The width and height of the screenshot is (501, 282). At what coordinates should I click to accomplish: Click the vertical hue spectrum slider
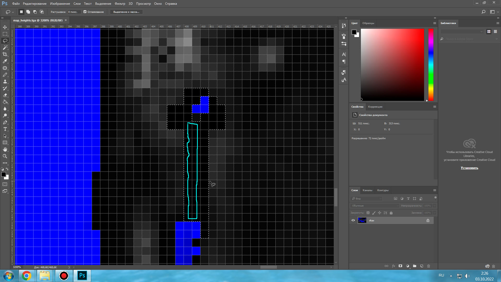click(x=431, y=65)
